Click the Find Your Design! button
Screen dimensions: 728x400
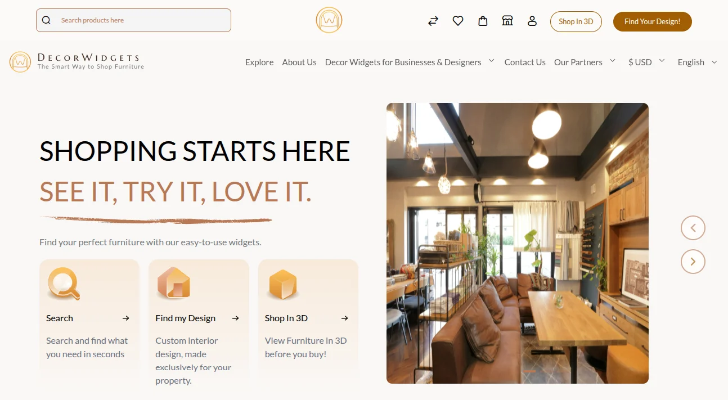[653, 21]
